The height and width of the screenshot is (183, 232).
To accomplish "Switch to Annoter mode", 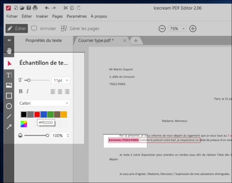I will click(x=44, y=28).
